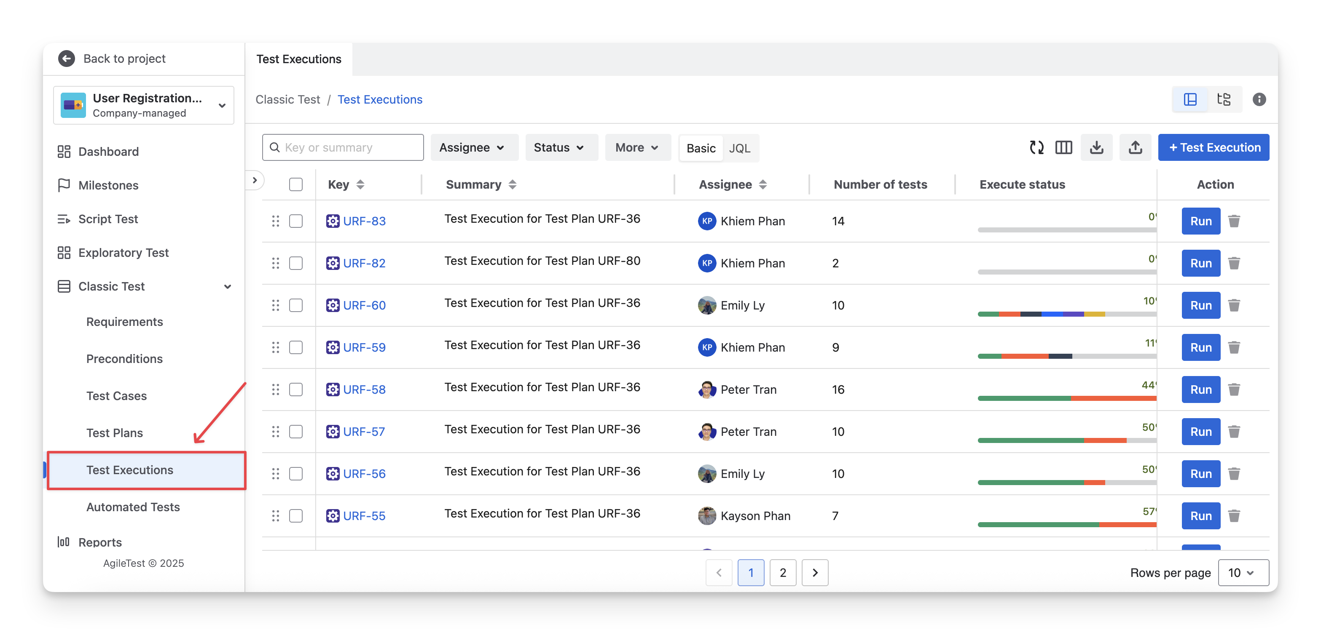The height and width of the screenshot is (635, 1321).
Task: Switch to the JQL search tab
Action: point(739,149)
